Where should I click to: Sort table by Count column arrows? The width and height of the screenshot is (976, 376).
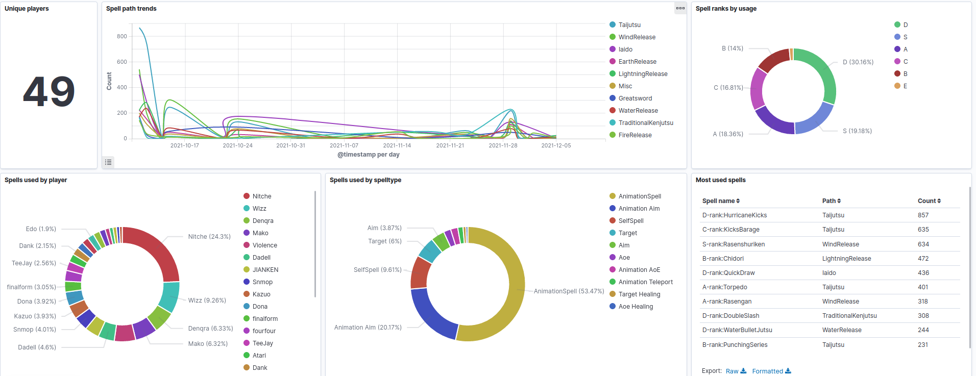coord(939,201)
